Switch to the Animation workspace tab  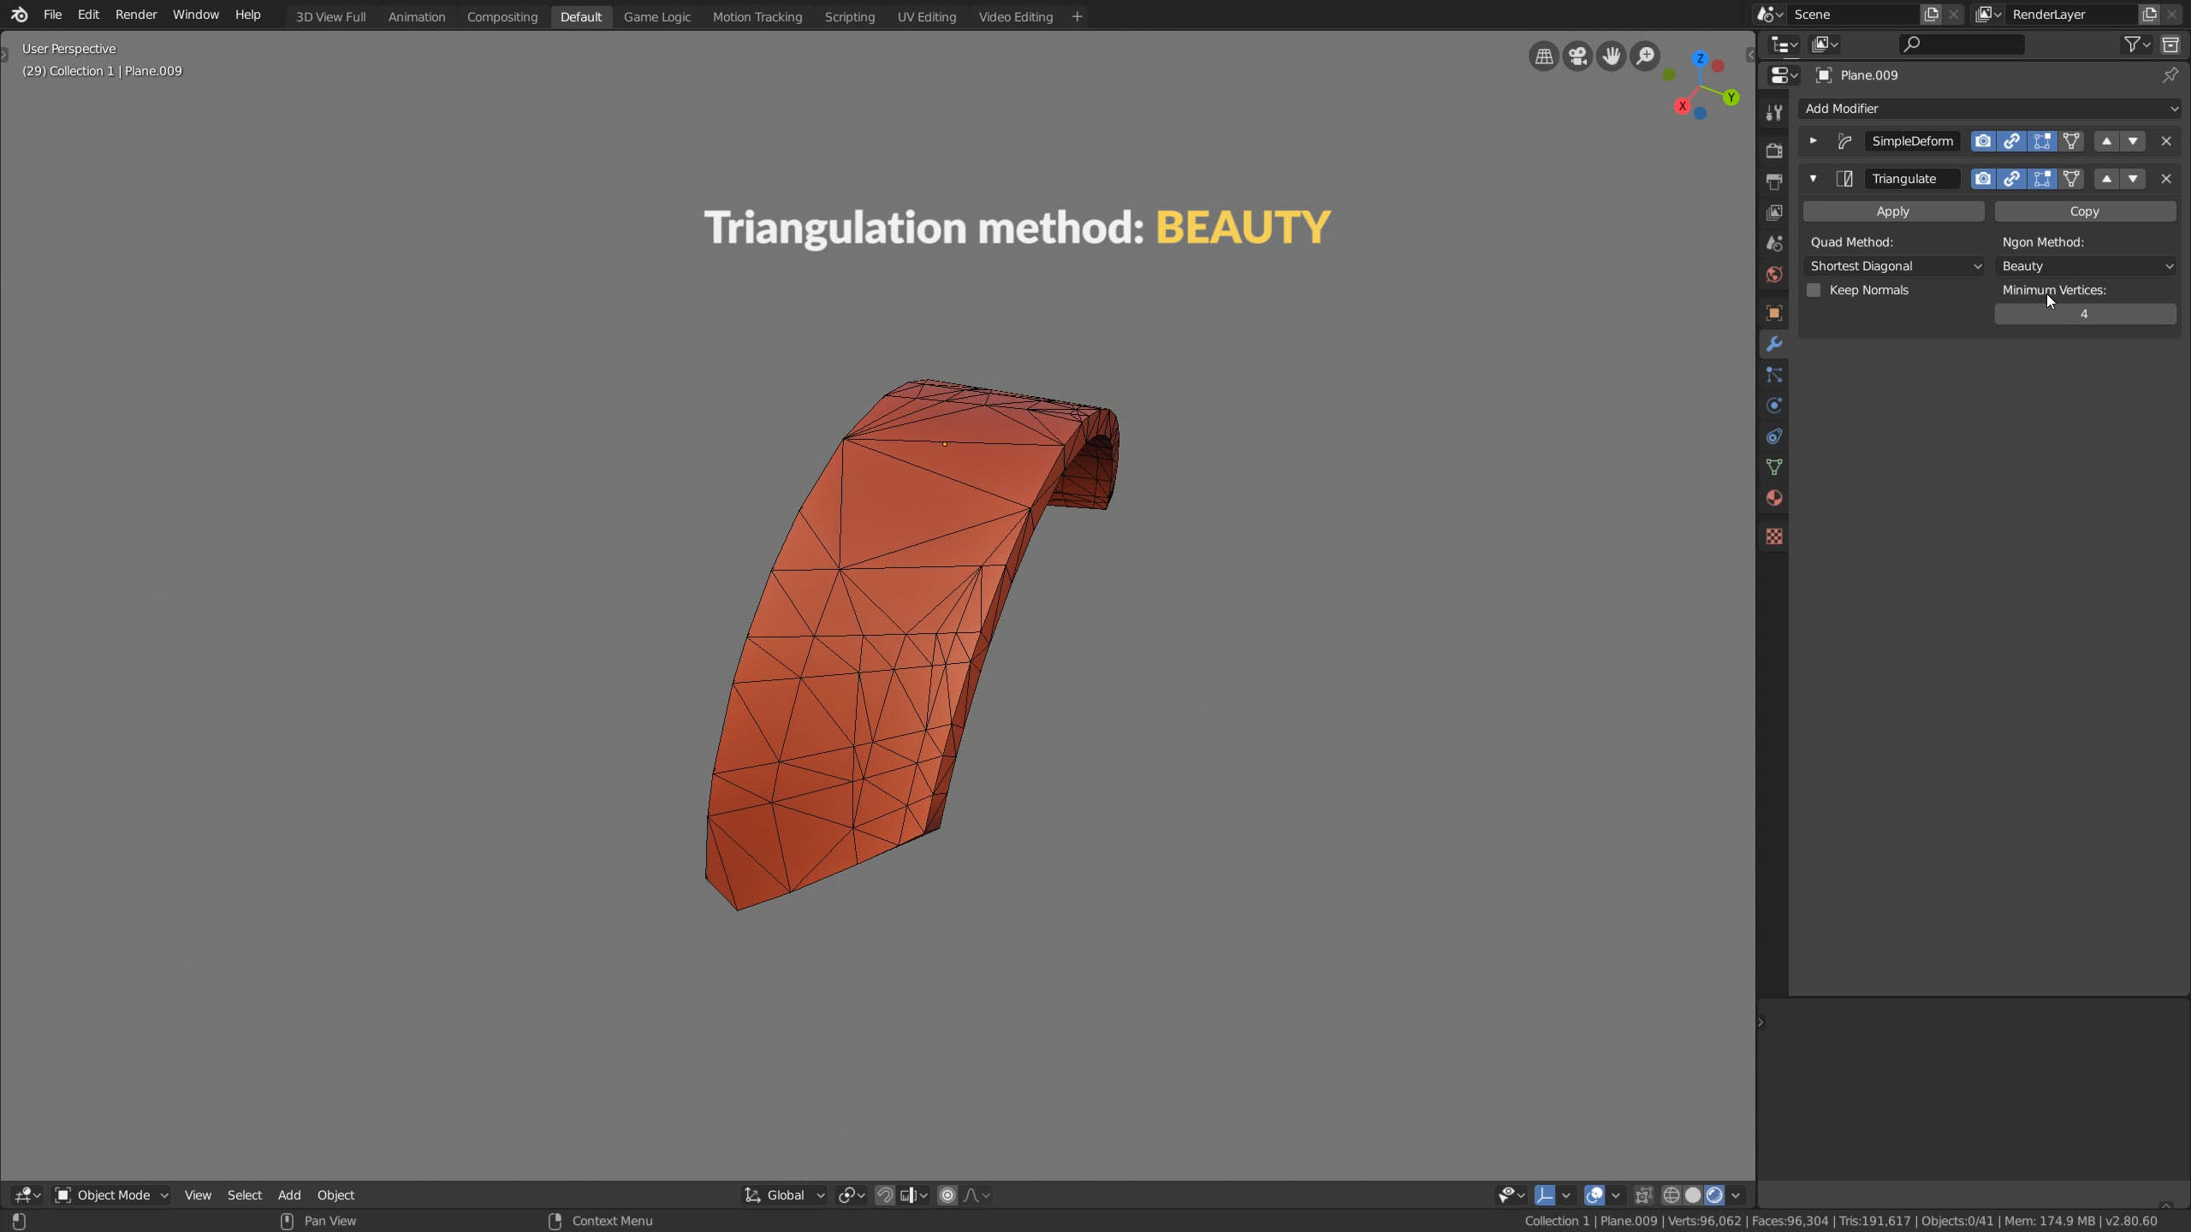point(416,16)
